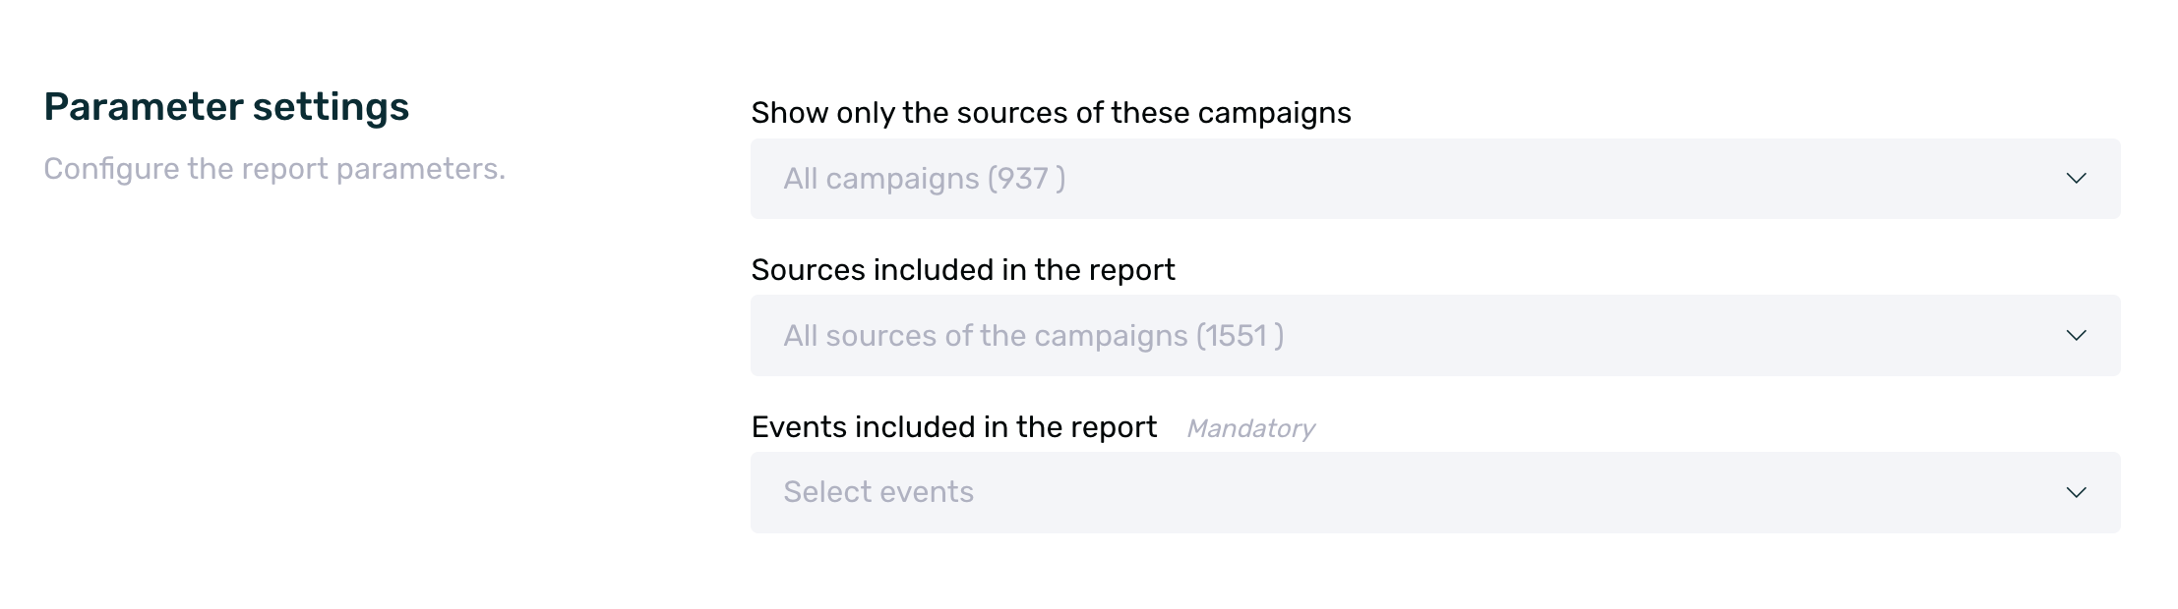Click the "Configure the report parameters." description
Viewport: 2178px width, 609px height.
pyautogui.click(x=274, y=169)
